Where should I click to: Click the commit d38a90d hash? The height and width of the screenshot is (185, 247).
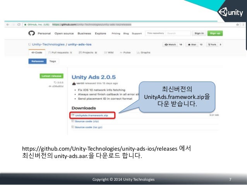(x=58, y=86)
